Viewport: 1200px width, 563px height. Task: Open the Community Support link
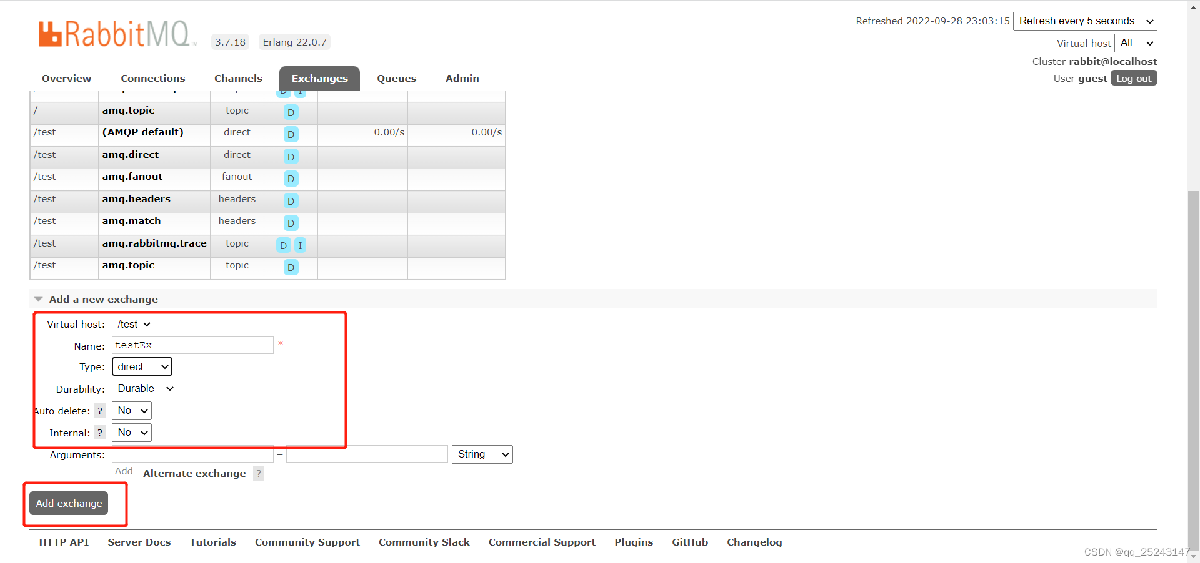coord(307,542)
